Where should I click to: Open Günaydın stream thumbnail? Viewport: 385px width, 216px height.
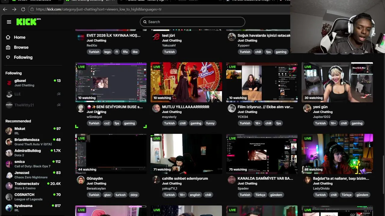tap(111, 154)
